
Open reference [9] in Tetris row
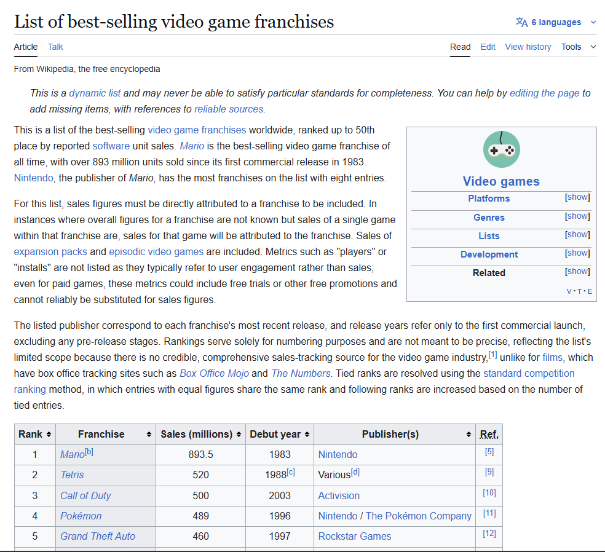[x=489, y=472]
